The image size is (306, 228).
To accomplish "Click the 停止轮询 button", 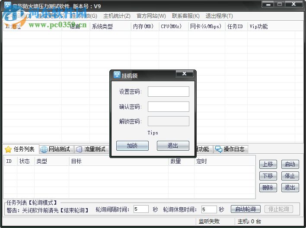I will (x=279, y=209).
